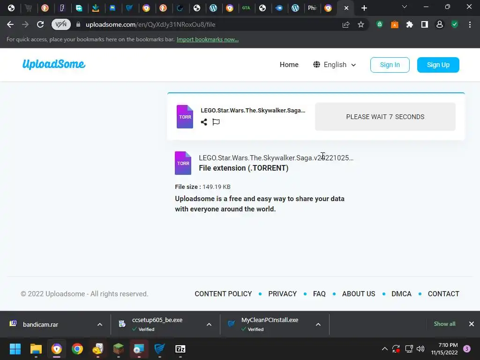Open the ccsetup605_be.exe download
The image size is (480, 360).
(157, 324)
